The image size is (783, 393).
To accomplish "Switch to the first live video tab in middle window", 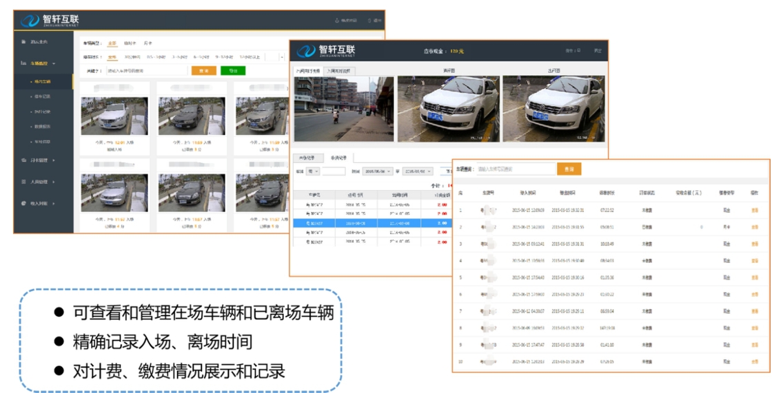I will (308, 72).
